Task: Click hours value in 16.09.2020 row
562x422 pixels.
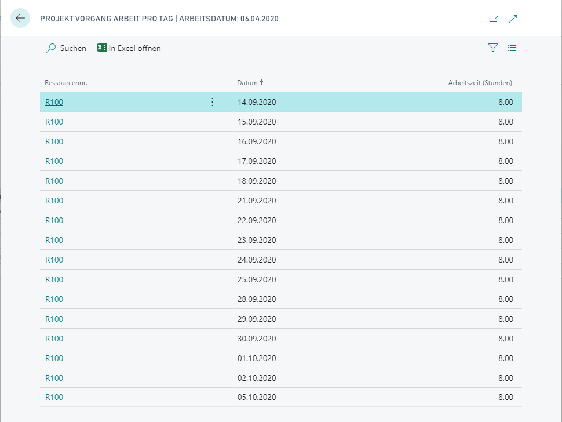Action: (x=506, y=141)
